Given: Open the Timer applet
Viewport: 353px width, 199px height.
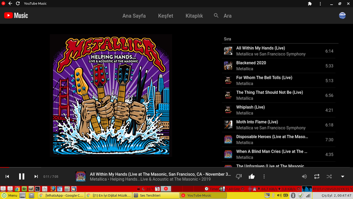Looking at the screenshot, I should coord(211,189).
